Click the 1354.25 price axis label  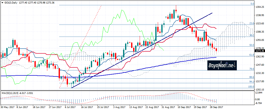click(260, 7)
